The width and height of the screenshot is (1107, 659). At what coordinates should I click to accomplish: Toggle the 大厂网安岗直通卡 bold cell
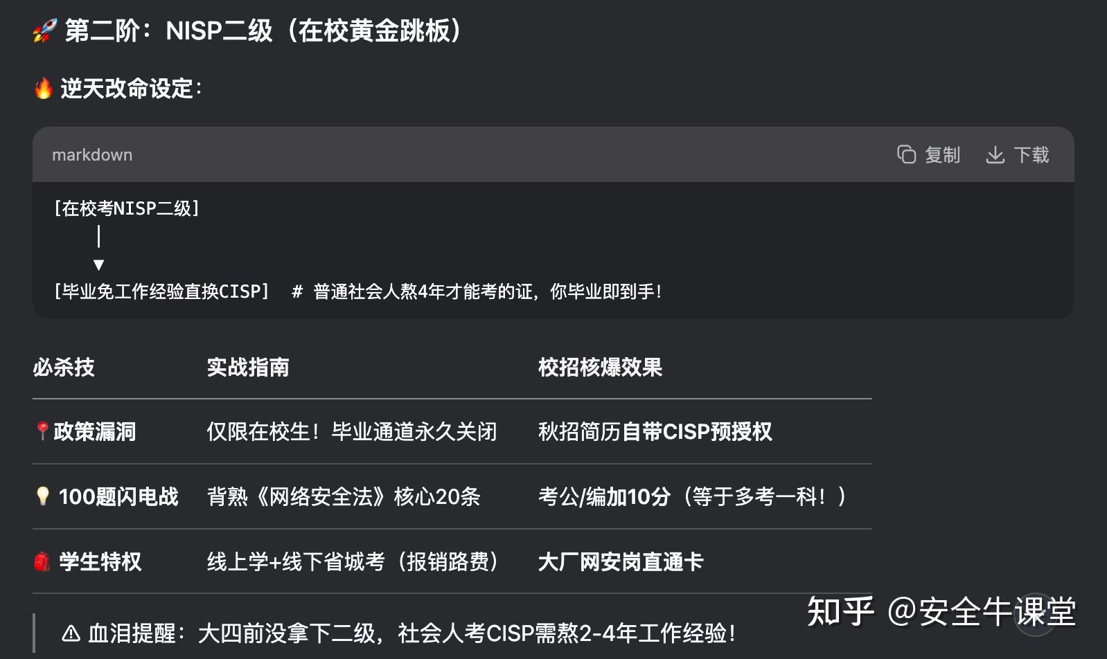click(620, 561)
